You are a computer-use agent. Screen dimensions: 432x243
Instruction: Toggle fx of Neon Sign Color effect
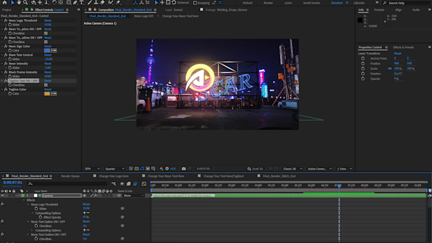tap(6, 46)
